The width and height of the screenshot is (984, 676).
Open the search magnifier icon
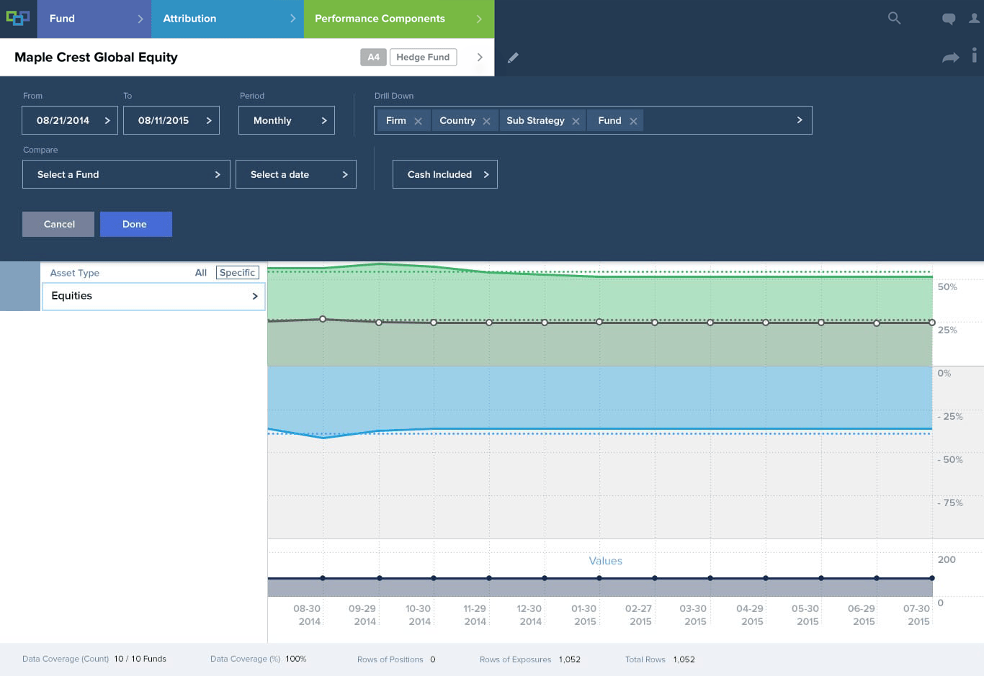(894, 18)
